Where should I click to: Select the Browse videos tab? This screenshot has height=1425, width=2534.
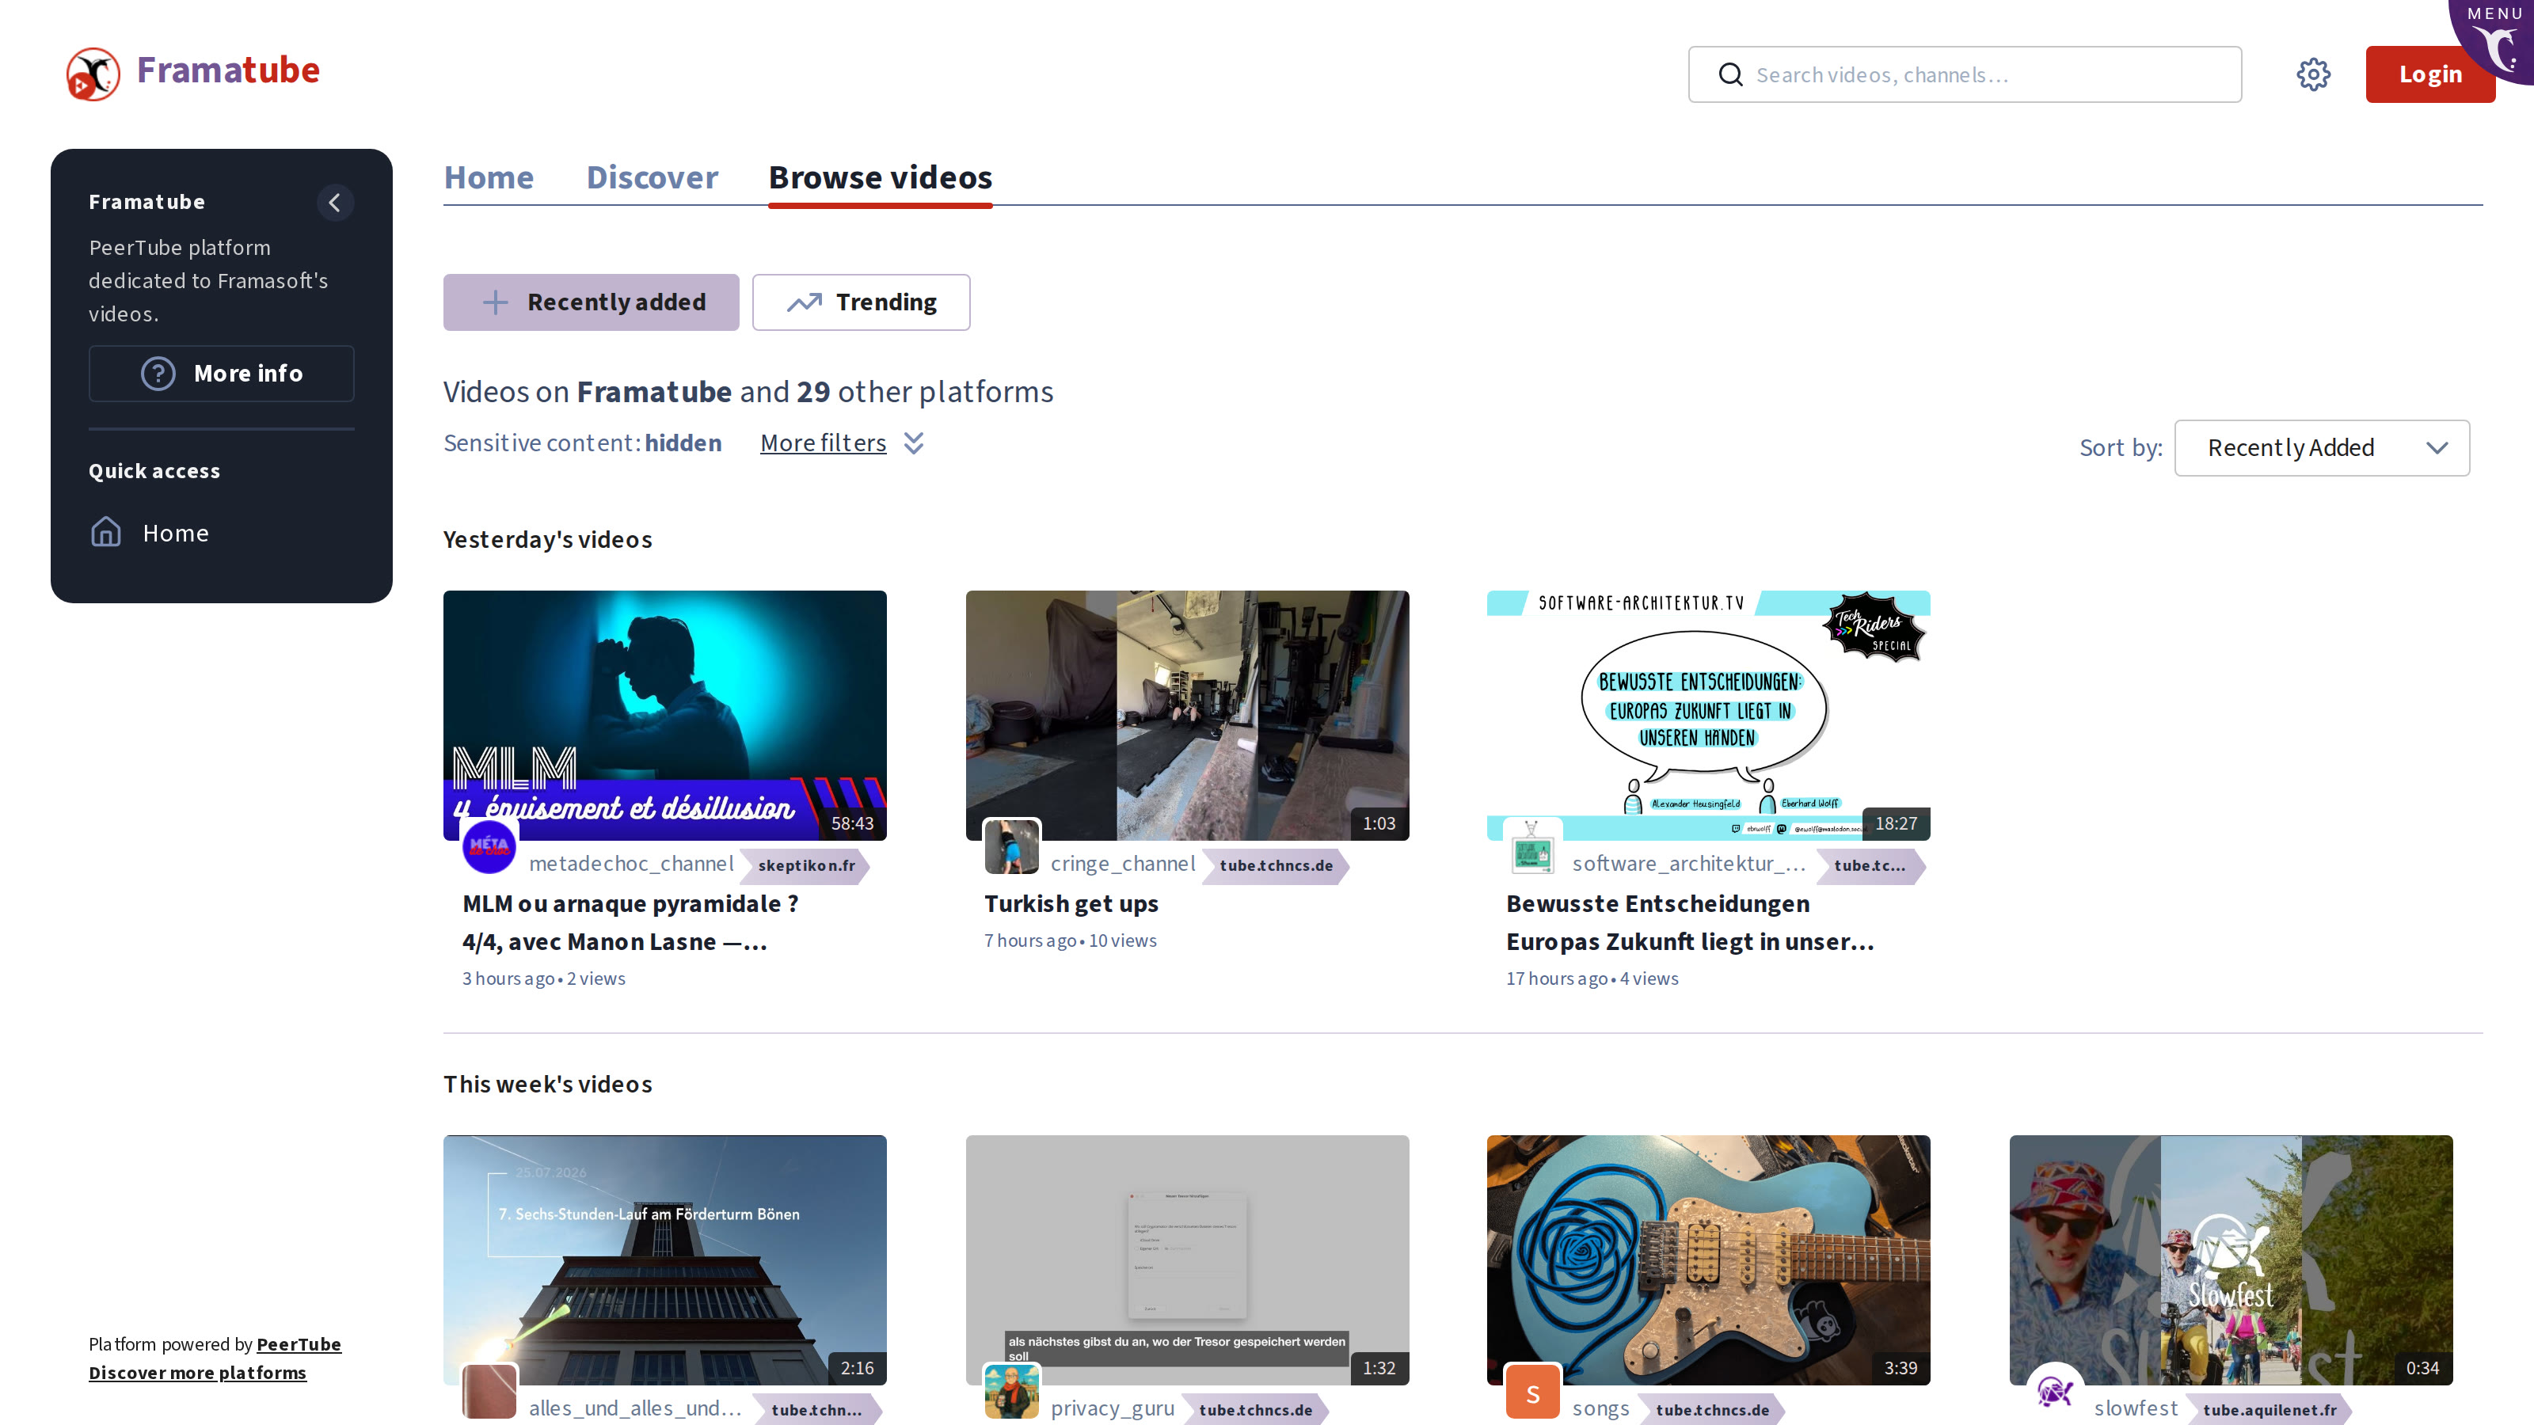click(x=881, y=177)
